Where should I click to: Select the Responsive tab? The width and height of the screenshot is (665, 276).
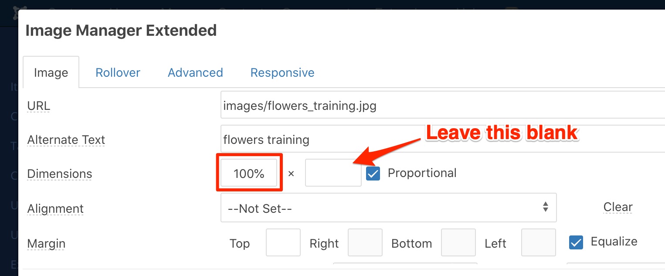[282, 72]
